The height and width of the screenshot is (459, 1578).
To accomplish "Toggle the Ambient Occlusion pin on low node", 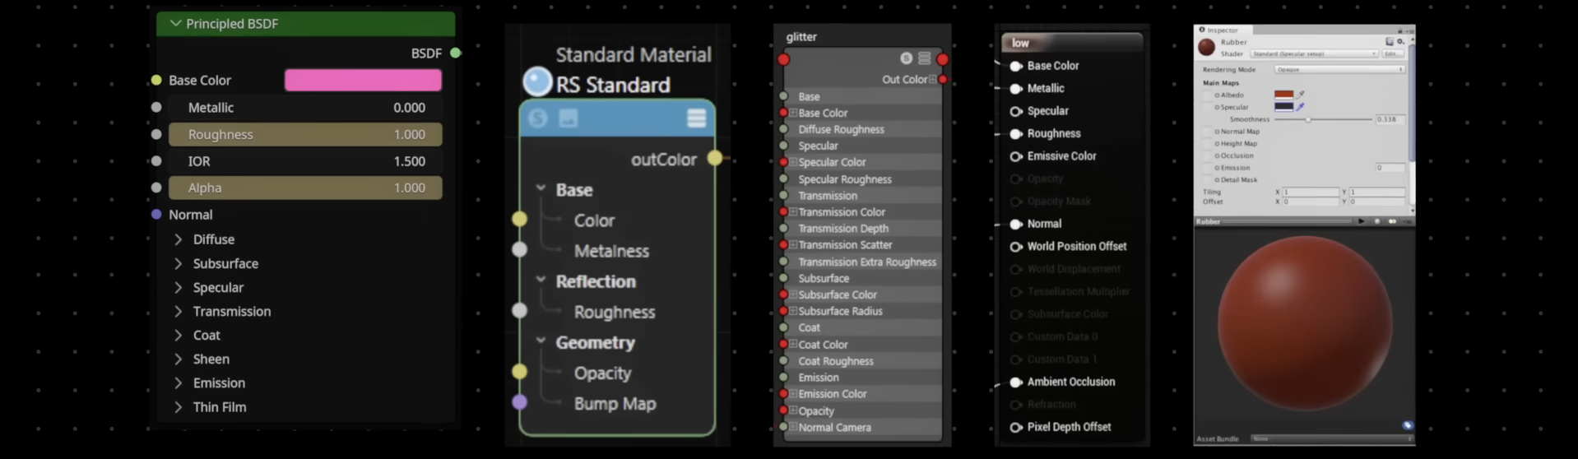I will (1016, 382).
